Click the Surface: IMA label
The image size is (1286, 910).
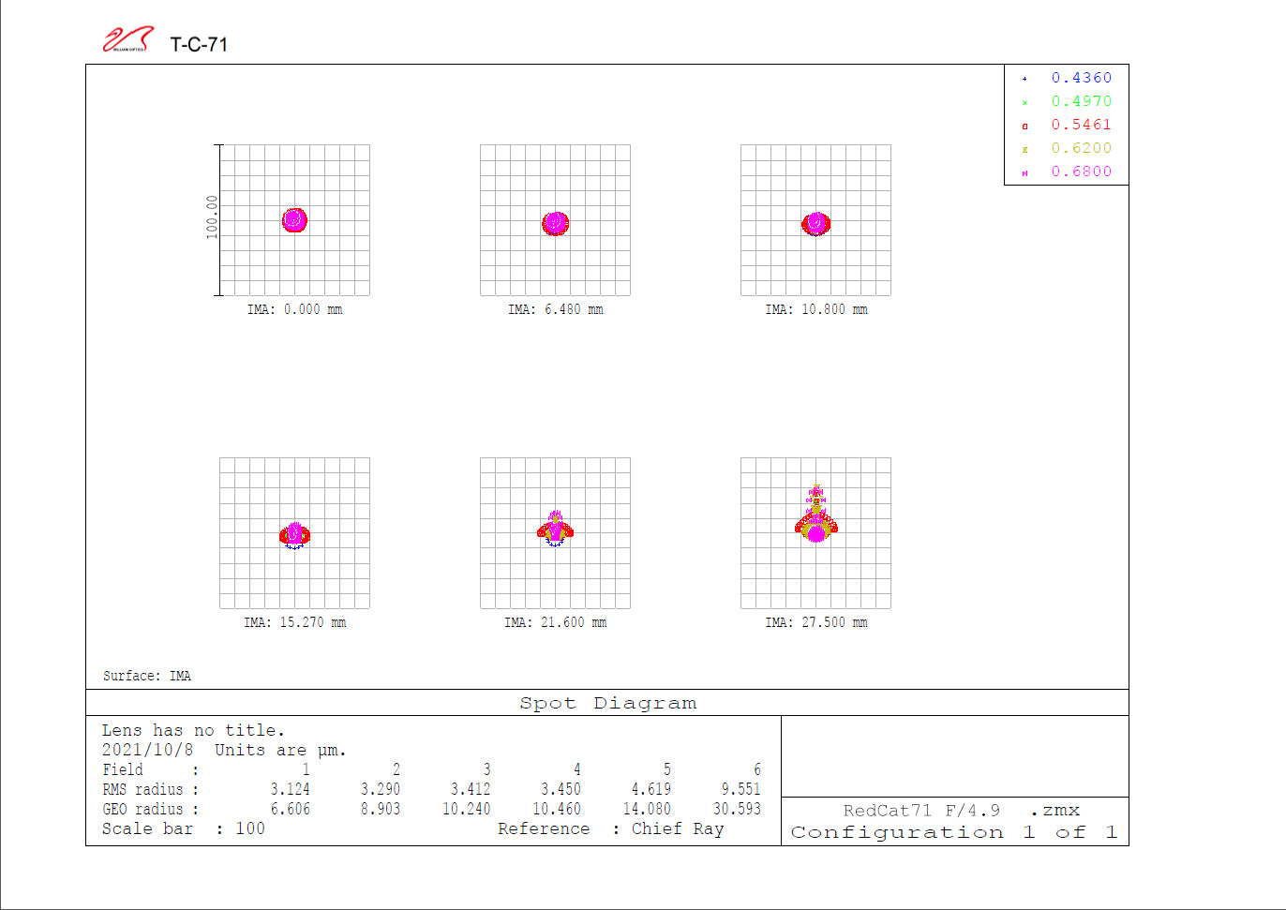147,676
